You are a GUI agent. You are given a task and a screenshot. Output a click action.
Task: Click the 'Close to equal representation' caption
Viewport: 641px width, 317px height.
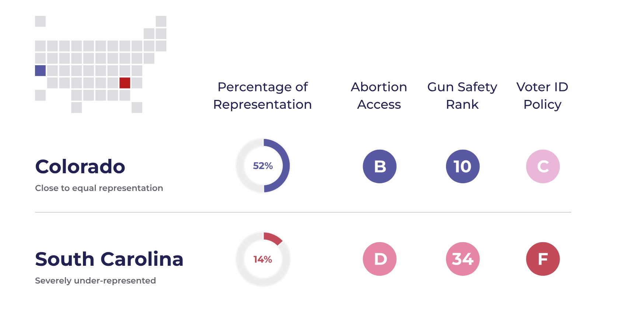99,188
